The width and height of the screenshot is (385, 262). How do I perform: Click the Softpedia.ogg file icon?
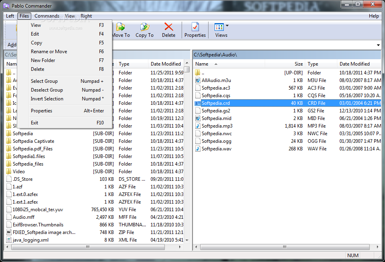tap(198, 141)
